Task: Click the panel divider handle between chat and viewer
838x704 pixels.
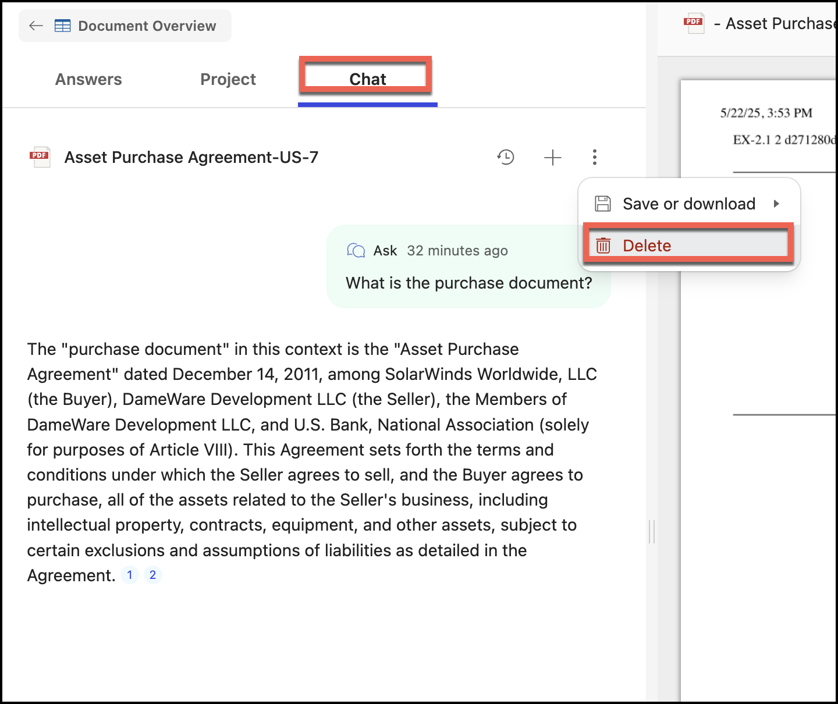Action: coord(652,531)
